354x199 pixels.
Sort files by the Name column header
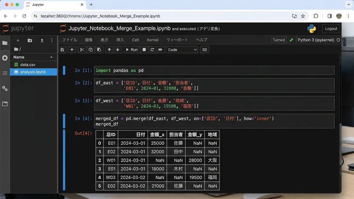click(x=33, y=57)
